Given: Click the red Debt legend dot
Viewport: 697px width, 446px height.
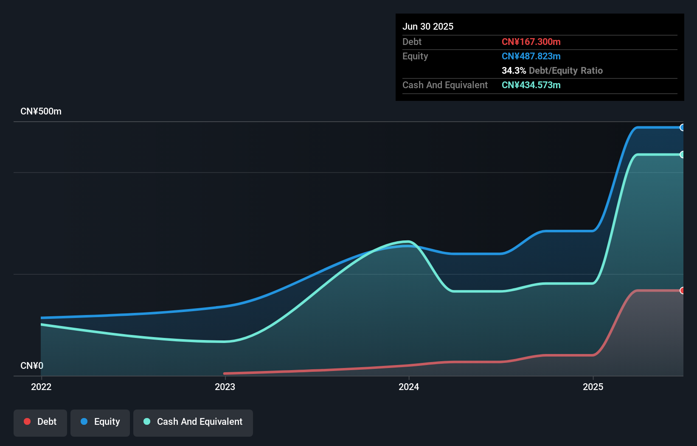Looking at the screenshot, I should (27, 421).
